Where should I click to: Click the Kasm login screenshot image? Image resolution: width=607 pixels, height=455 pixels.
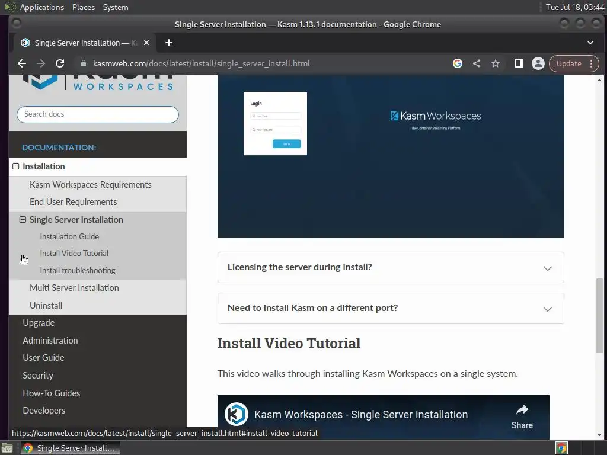(391, 156)
